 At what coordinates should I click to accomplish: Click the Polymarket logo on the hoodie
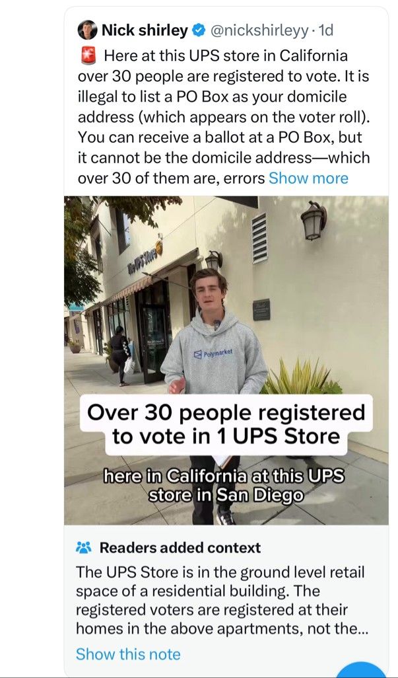click(213, 354)
